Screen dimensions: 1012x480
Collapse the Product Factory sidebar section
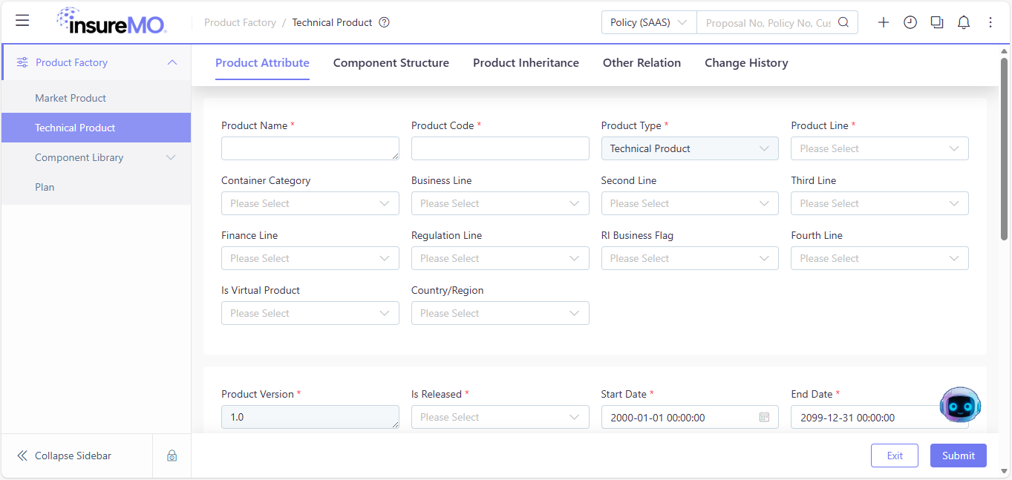coord(172,62)
